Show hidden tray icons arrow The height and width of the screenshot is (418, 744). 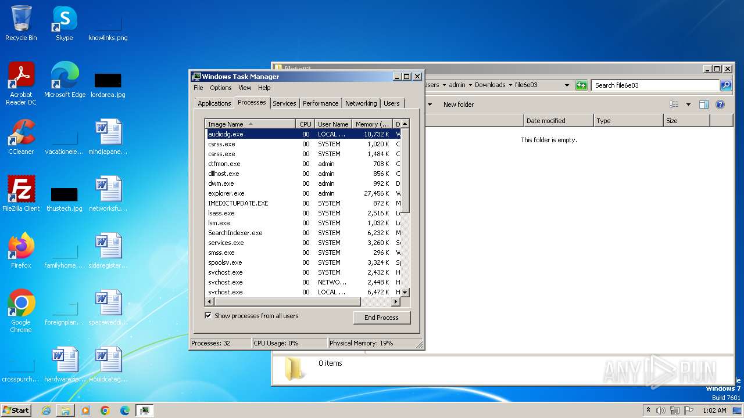coord(648,410)
